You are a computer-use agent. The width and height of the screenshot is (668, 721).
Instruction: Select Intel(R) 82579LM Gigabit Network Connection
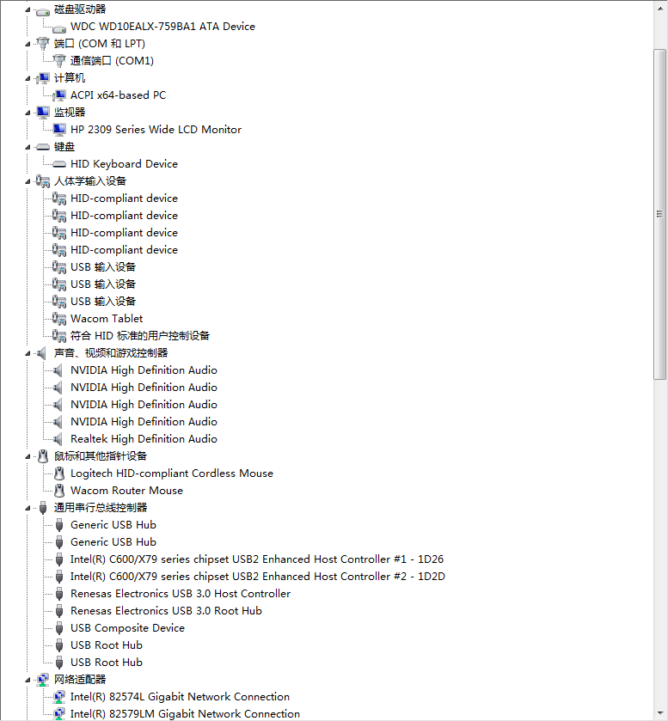(185, 714)
